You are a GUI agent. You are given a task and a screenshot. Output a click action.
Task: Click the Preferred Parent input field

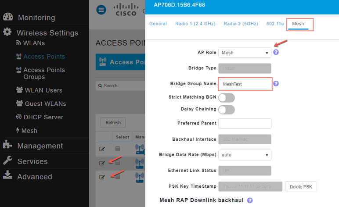245,124
